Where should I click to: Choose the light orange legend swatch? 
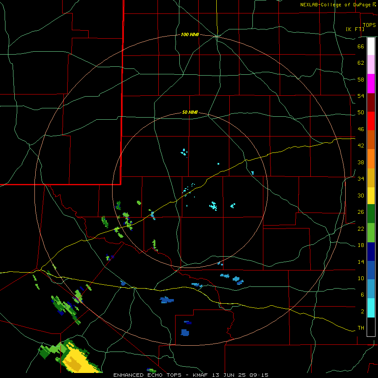[x=371, y=159]
